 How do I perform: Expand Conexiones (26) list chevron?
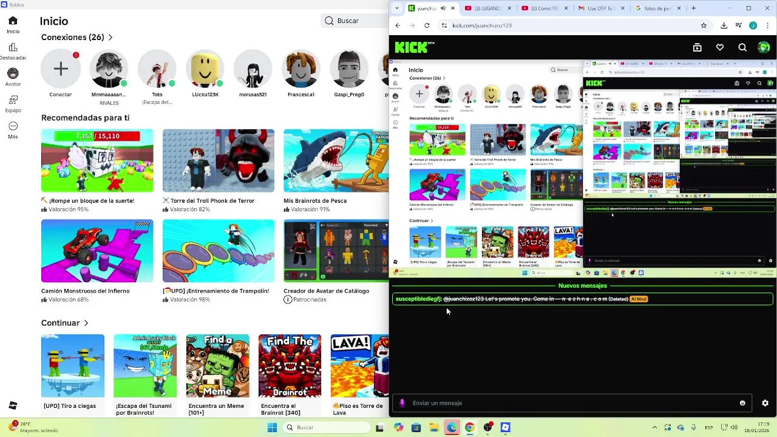point(110,38)
